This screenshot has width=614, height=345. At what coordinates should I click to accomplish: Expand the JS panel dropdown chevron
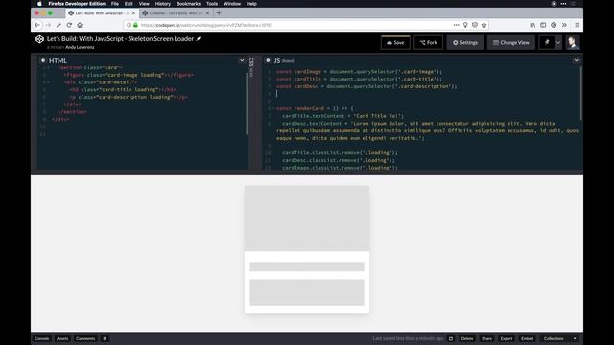576,60
